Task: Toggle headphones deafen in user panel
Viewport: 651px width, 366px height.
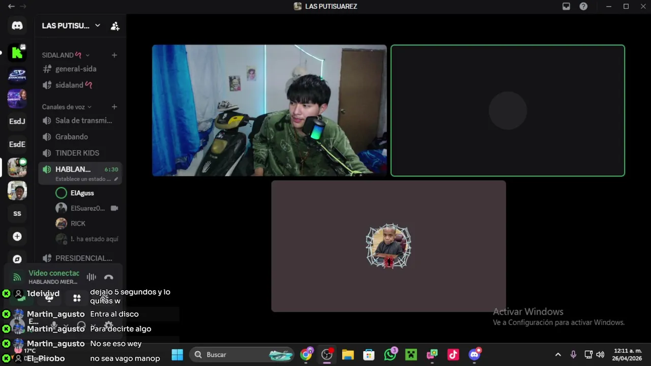Action: coord(81,325)
